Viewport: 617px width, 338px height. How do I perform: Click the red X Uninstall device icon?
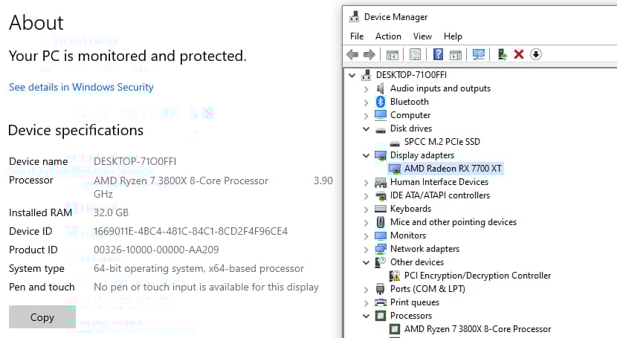coord(519,54)
